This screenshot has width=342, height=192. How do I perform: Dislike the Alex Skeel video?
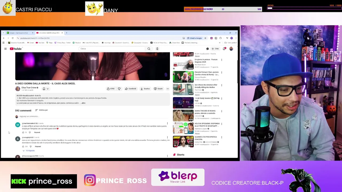point(119,89)
